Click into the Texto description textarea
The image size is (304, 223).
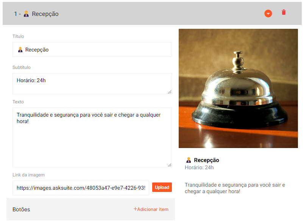92,137
